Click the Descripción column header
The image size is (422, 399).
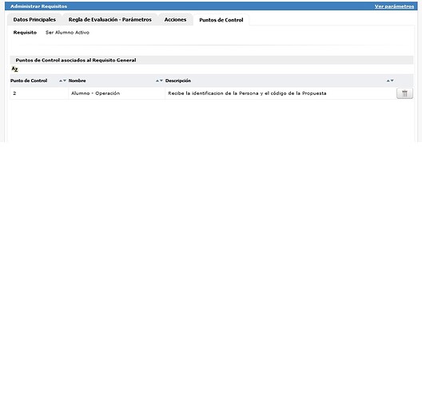(178, 81)
